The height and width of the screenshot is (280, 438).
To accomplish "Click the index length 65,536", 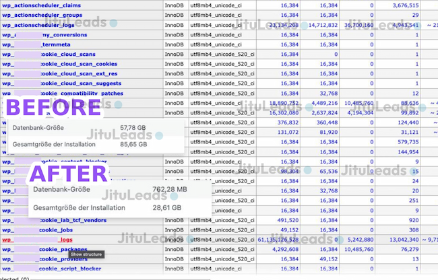I will tap(329, 172).
